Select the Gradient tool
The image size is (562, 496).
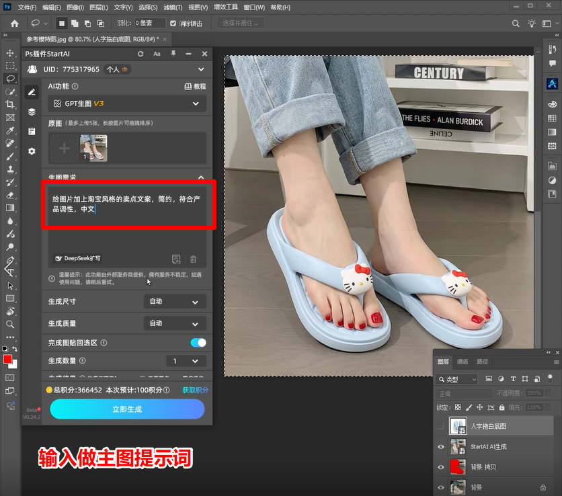pyautogui.click(x=10, y=208)
